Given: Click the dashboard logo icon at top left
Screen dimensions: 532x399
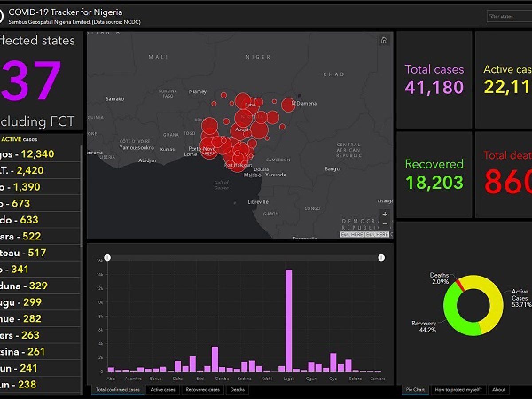Looking at the screenshot, I should click(1, 16).
